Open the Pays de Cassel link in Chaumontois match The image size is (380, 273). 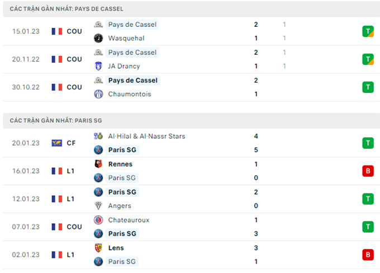[133, 81]
